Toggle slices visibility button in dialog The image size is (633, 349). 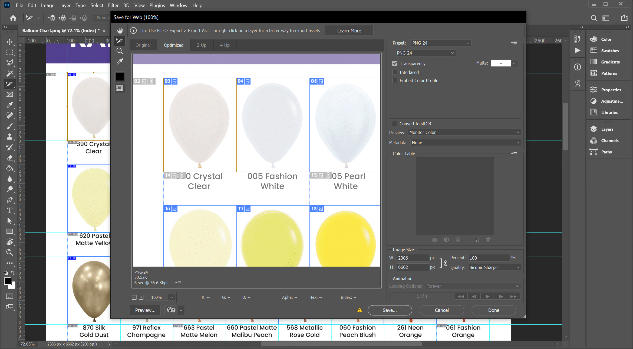point(119,88)
